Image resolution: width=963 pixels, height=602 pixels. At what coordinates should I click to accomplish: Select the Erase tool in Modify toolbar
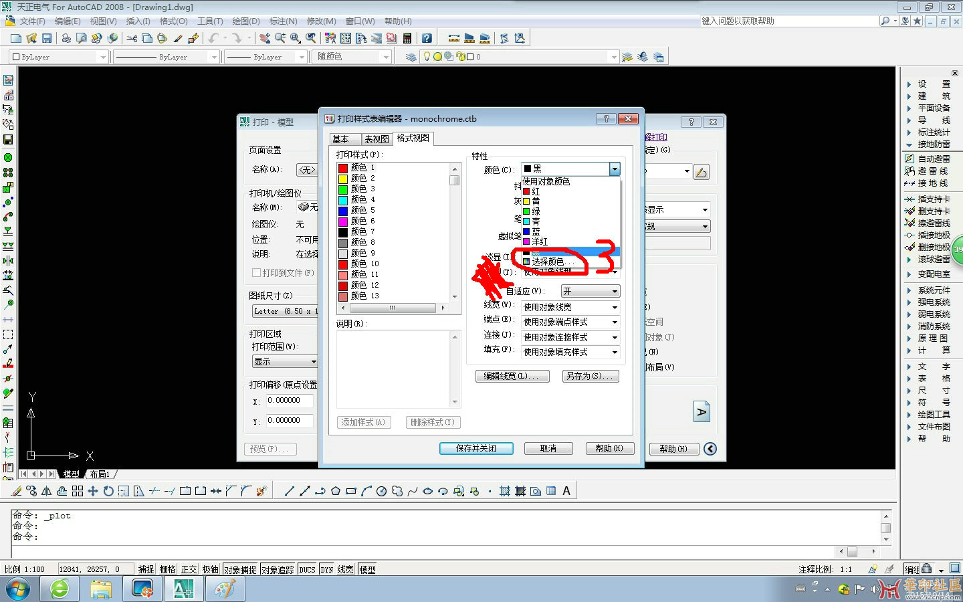click(17, 491)
